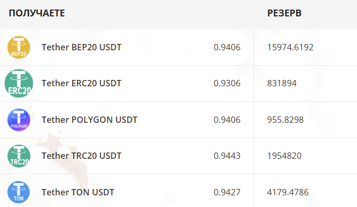The height and width of the screenshot is (207, 357).
Task: Click the TRC20 reserve 1954820
Action: (x=284, y=156)
